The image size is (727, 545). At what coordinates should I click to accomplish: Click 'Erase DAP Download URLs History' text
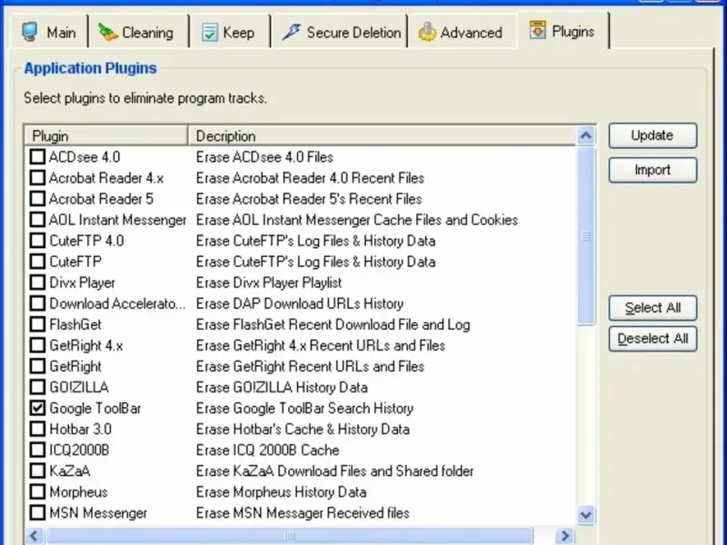point(300,303)
